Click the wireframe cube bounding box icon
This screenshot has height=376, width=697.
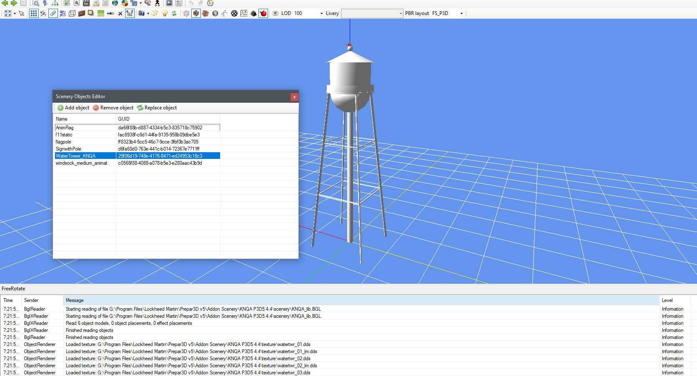point(72,13)
